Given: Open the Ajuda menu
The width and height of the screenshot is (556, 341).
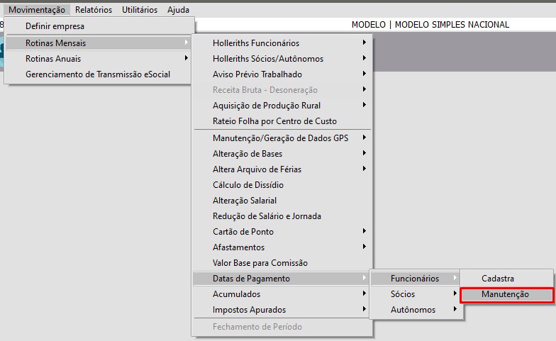Looking at the screenshot, I should [178, 10].
